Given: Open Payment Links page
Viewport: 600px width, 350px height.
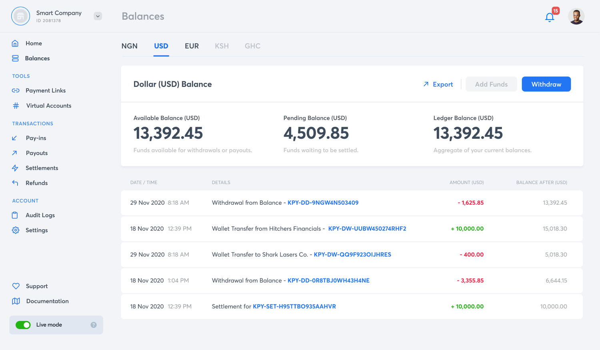Looking at the screenshot, I should coord(46,90).
